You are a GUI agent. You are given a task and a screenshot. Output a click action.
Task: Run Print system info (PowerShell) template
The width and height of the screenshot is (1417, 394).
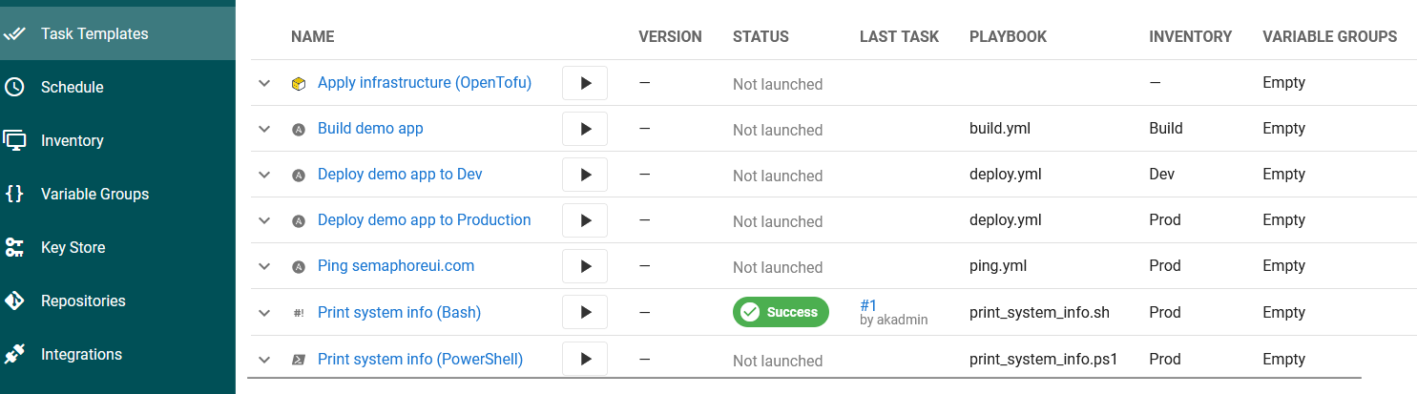click(585, 360)
